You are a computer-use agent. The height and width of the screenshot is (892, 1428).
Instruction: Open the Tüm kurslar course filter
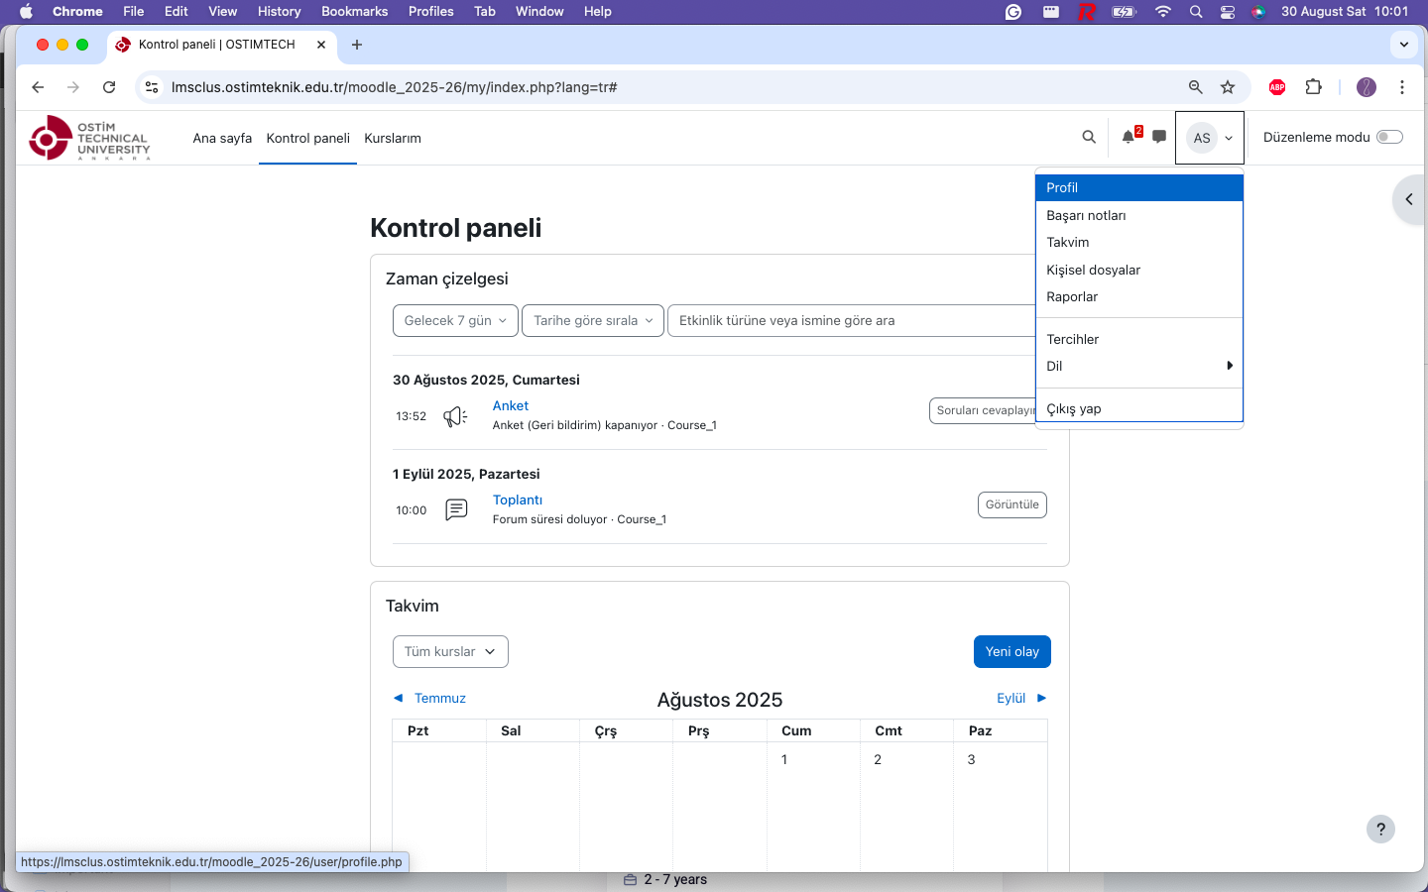450,652
